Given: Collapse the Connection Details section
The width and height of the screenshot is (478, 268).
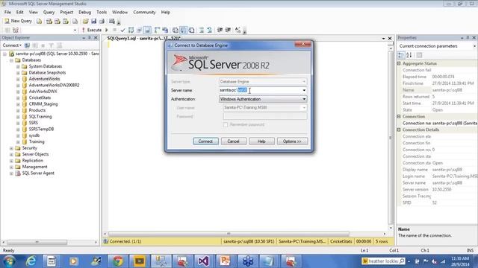Looking at the screenshot, I should [x=399, y=130].
